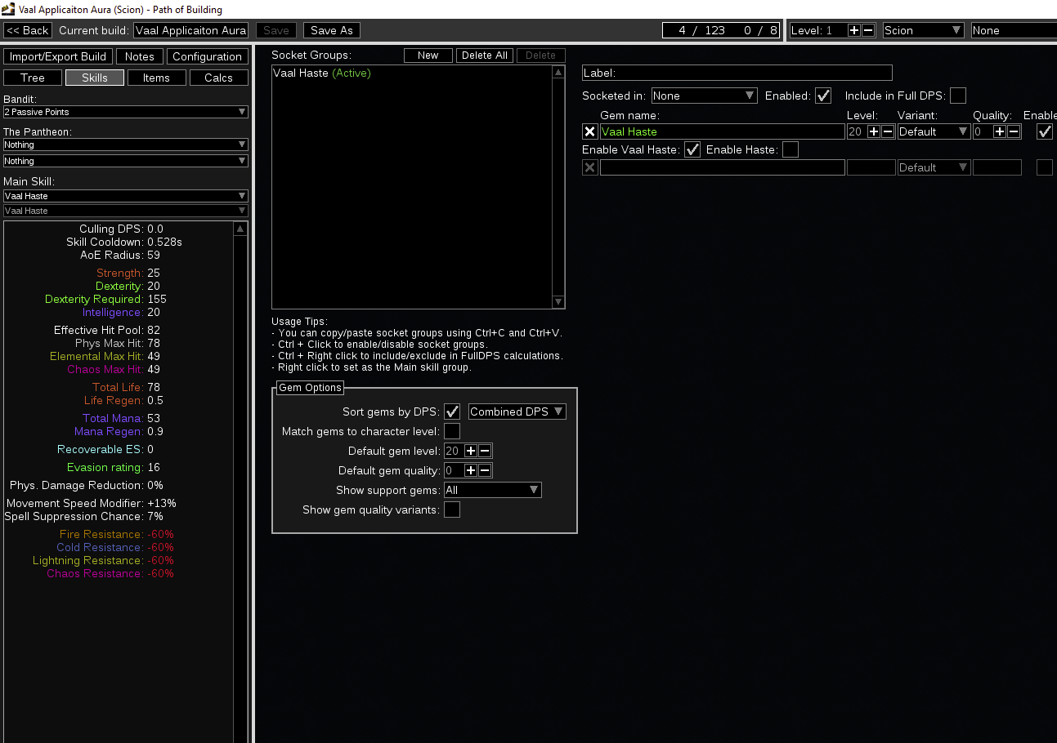Click Save As button
The height and width of the screenshot is (743, 1057).
click(332, 30)
